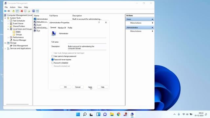Expand the Task Scheduler node
This screenshot has width=210, height=118.
click(x=8, y=21)
